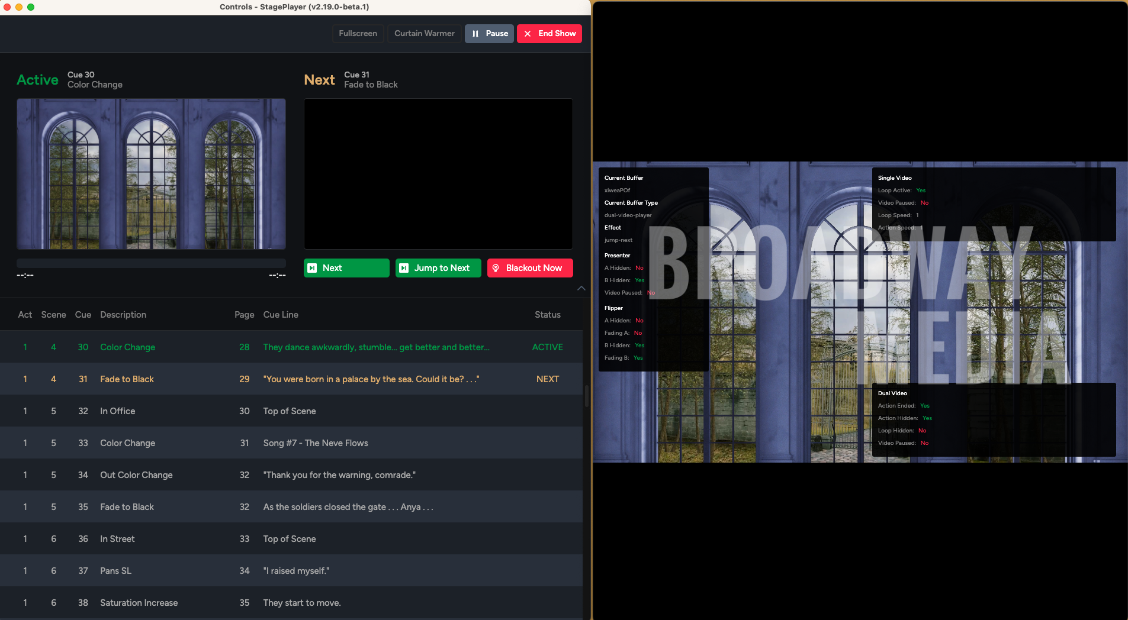Select cue 34 Out Color Change row
The width and height of the screenshot is (1128, 620).
291,475
